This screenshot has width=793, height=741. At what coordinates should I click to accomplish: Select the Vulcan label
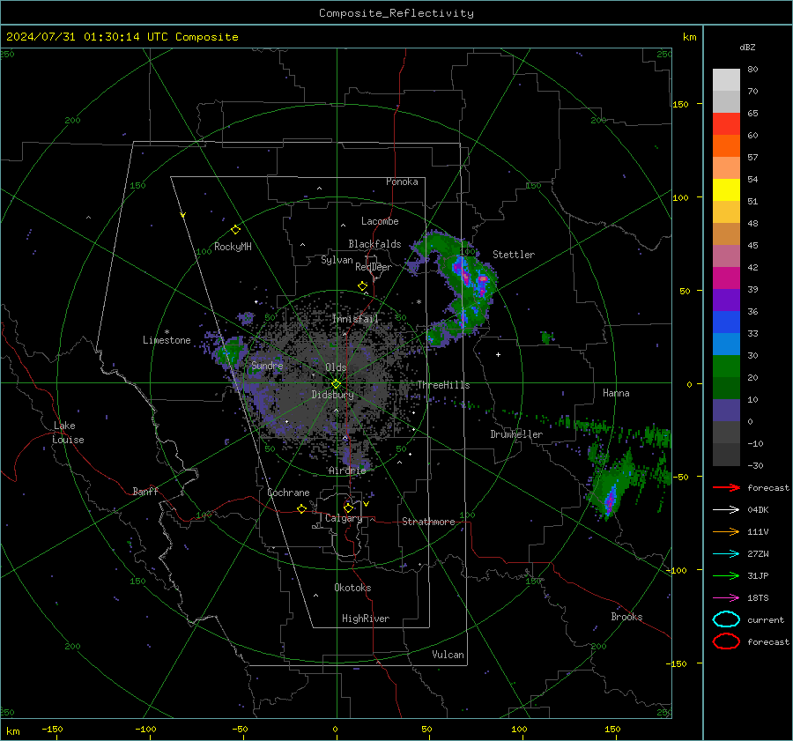(448, 655)
